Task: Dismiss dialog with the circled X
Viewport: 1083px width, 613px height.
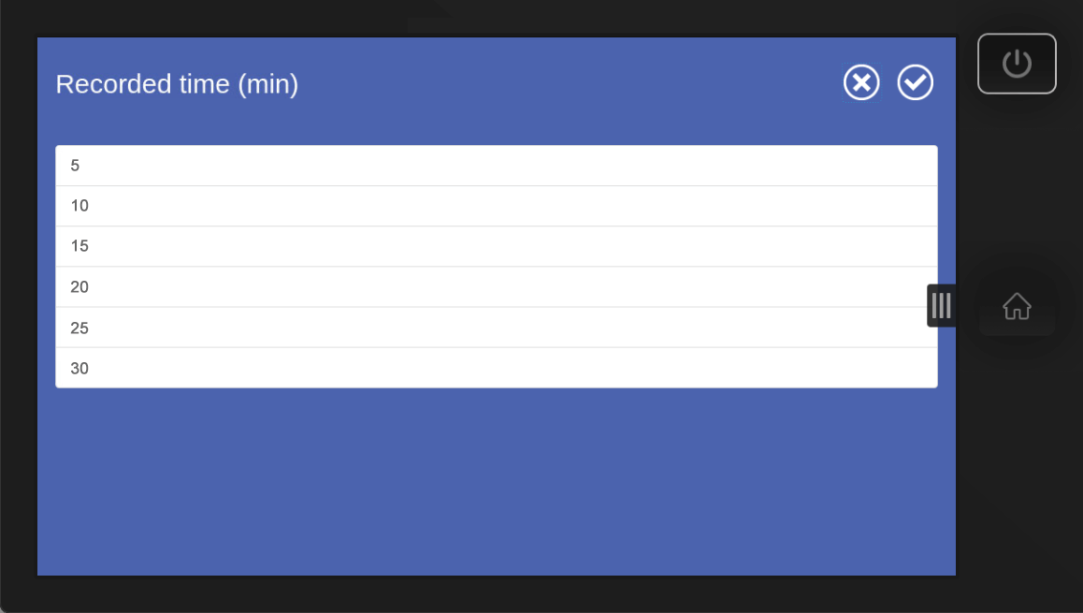Action: click(861, 83)
